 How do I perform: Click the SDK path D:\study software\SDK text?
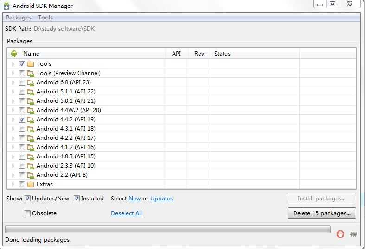click(64, 29)
